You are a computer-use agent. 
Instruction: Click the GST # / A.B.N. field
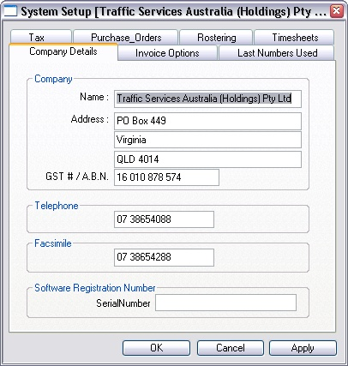(x=166, y=177)
